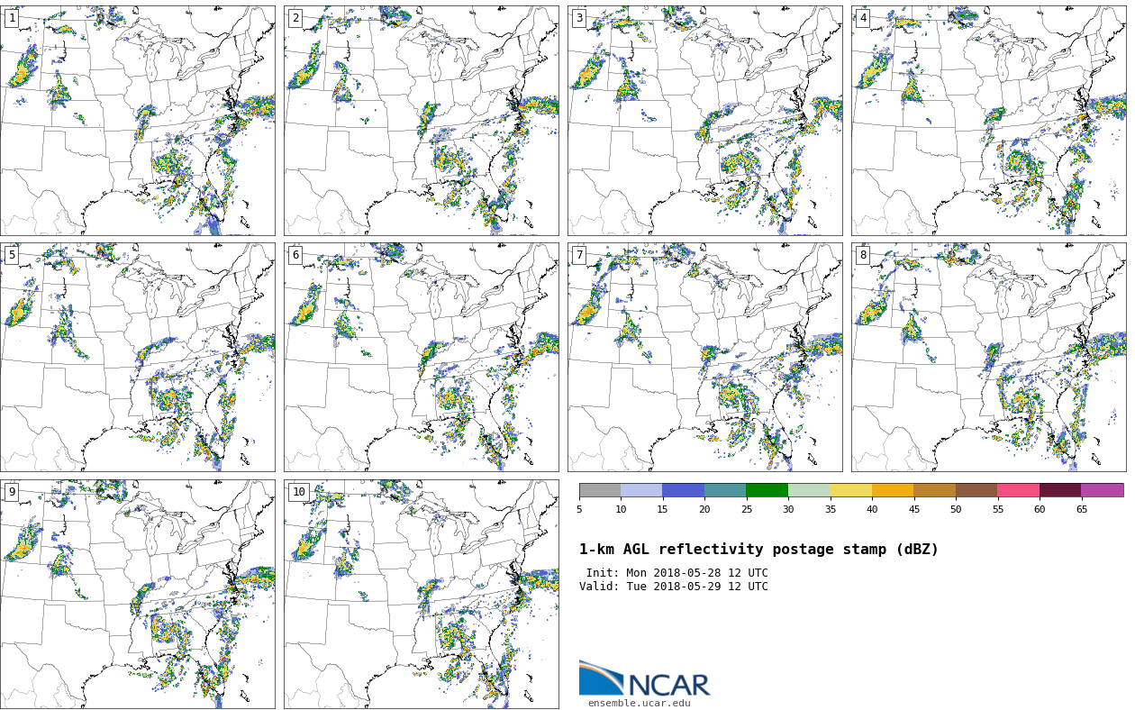Pick the gray 5–10 dBZ color swatch
Image resolution: width=1135 pixels, height=710 pixels.
click(600, 490)
